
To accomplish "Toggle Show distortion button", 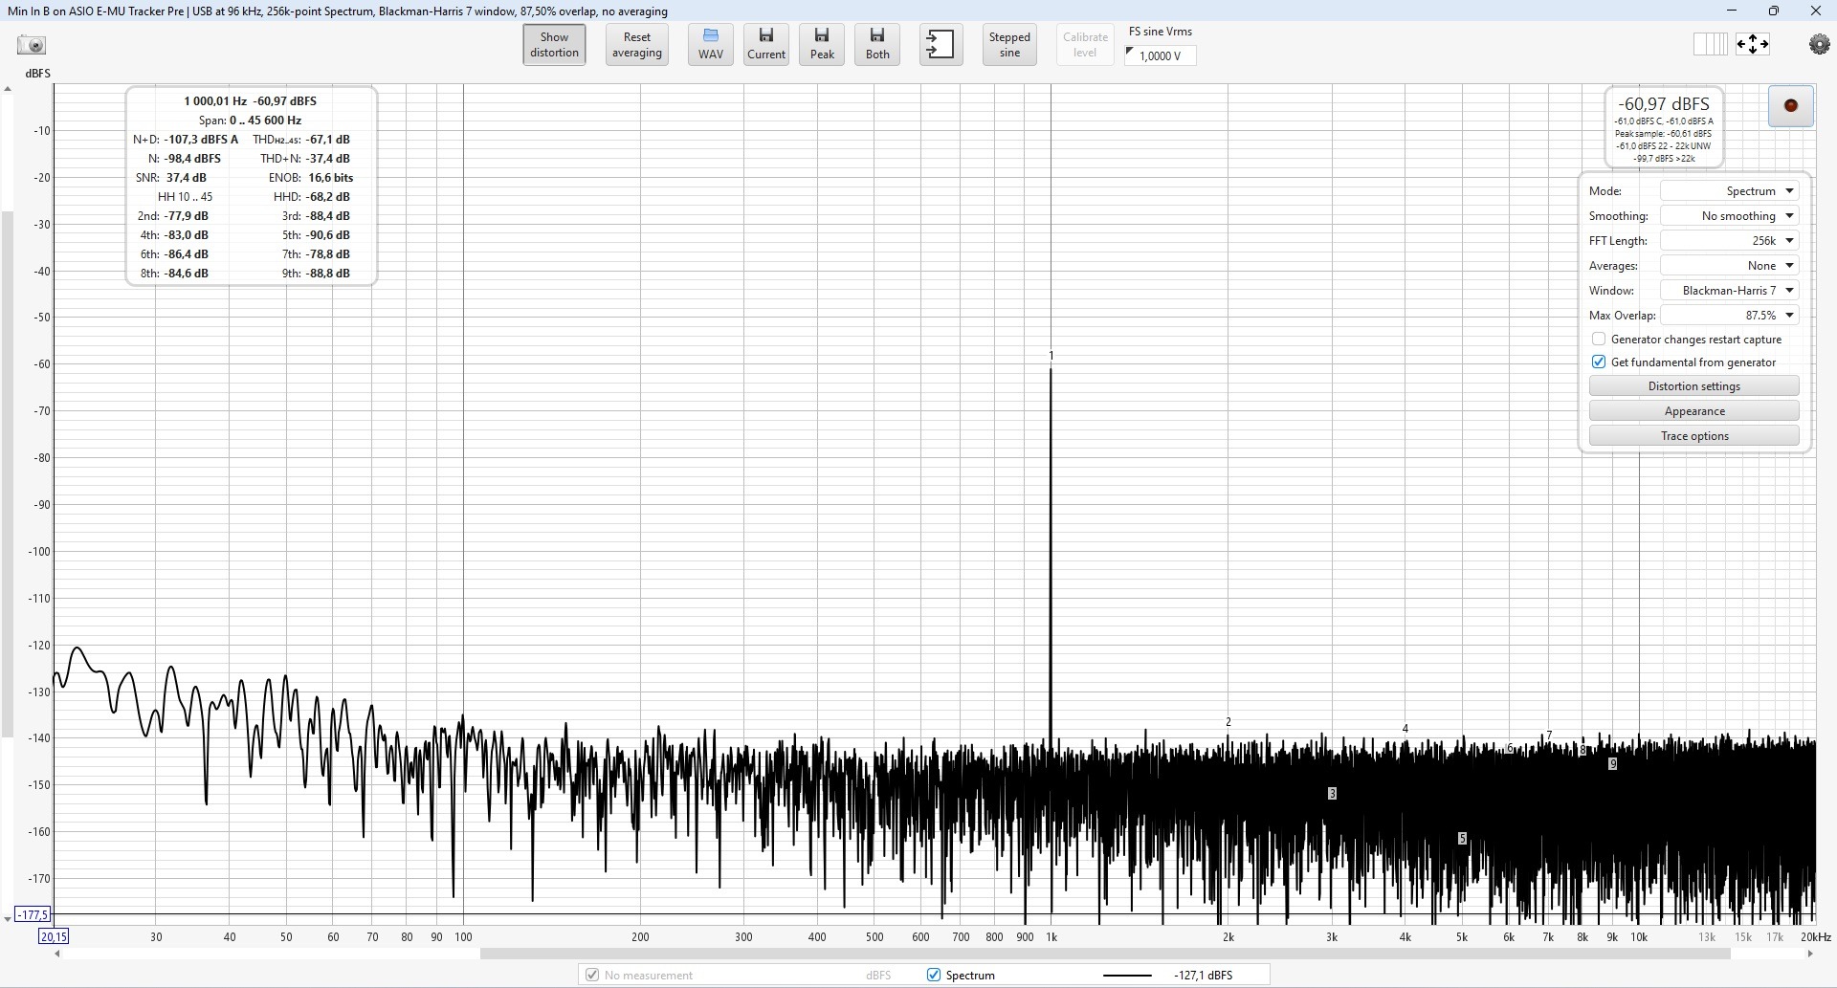I will 555,45.
